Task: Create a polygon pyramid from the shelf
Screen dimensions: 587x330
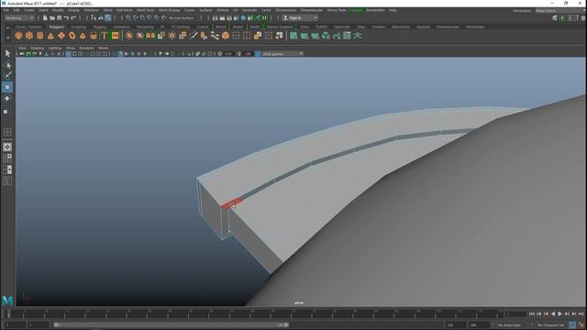Action: (x=83, y=36)
